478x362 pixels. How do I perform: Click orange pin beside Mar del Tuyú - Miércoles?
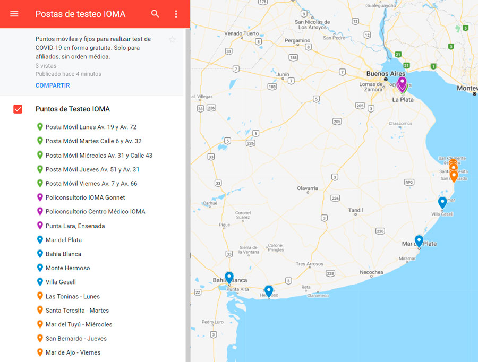40,324
